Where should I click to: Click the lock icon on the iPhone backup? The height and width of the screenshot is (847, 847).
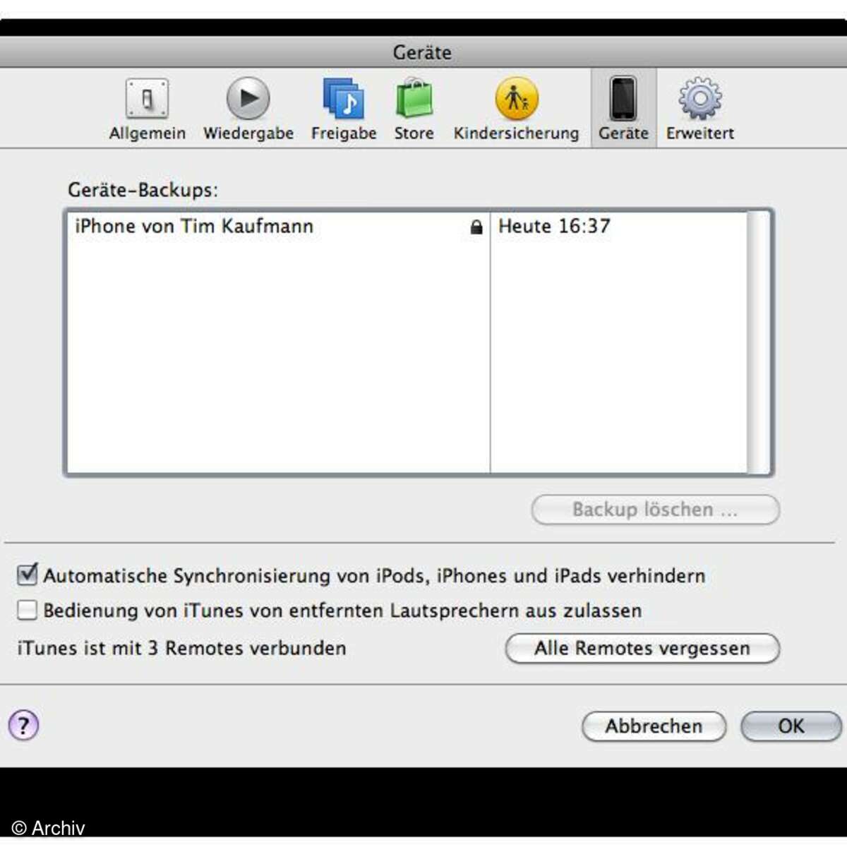476,227
